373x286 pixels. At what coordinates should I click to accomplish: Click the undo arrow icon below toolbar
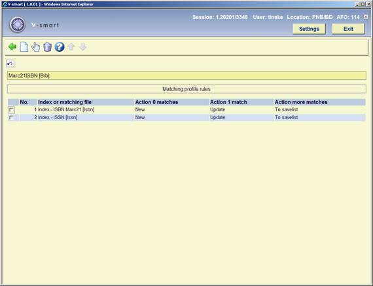[x=10, y=63]
